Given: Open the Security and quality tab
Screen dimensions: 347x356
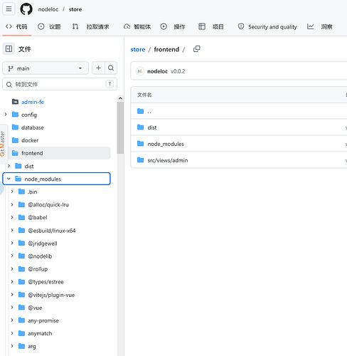Looking at the screenshot, I should pos(267,26).
